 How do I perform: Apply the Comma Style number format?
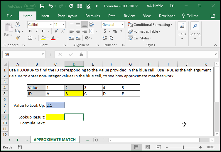pyautogui.click(x=121, y=31)
